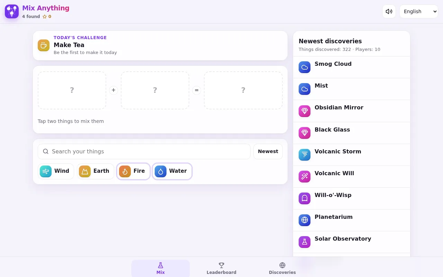Click the star score icon in header

pyautogui.click(x=45, y=17)
